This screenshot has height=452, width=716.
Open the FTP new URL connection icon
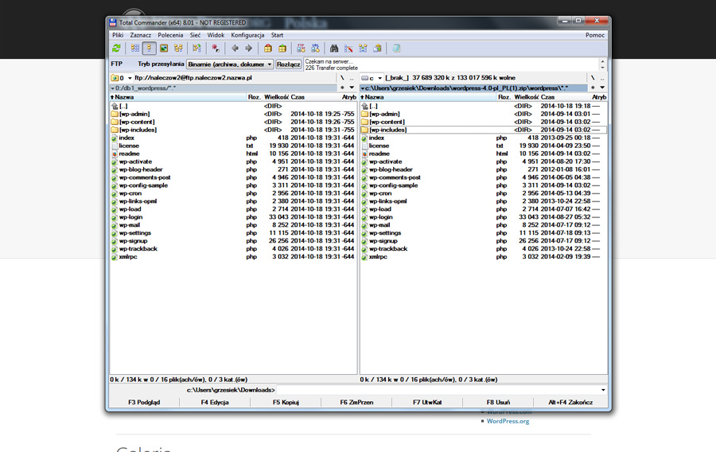click(x=315, y=49)
